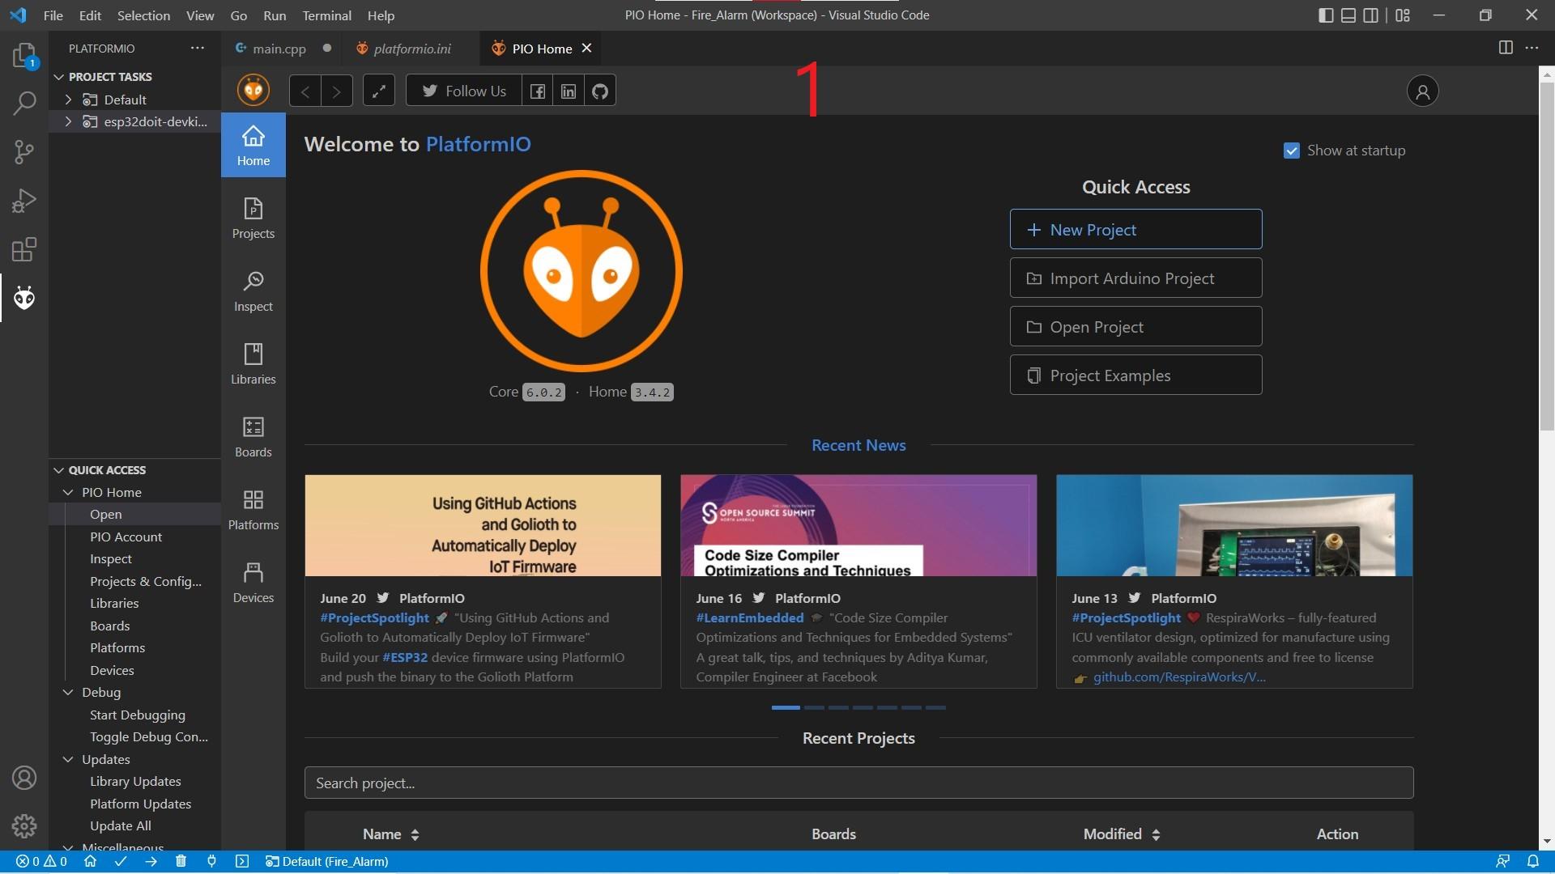
Task: Open the Libraries section in PIO sidebar
Action: (x=253, y=363)
